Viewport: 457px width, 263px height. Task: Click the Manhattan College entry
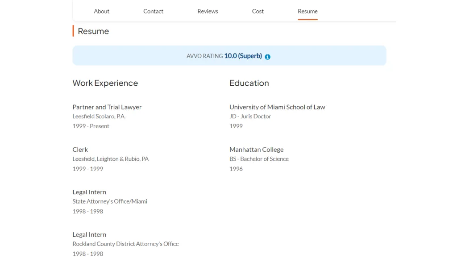click(257, 150)
